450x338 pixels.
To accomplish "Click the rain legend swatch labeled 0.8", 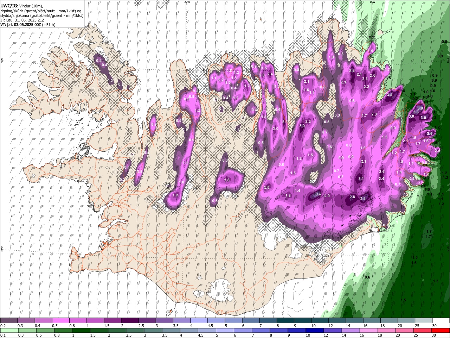I will coord(63,330).
